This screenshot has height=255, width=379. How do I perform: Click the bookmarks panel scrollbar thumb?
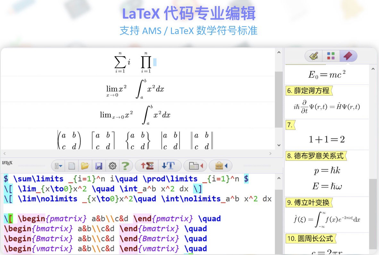(x=373, y=214)
